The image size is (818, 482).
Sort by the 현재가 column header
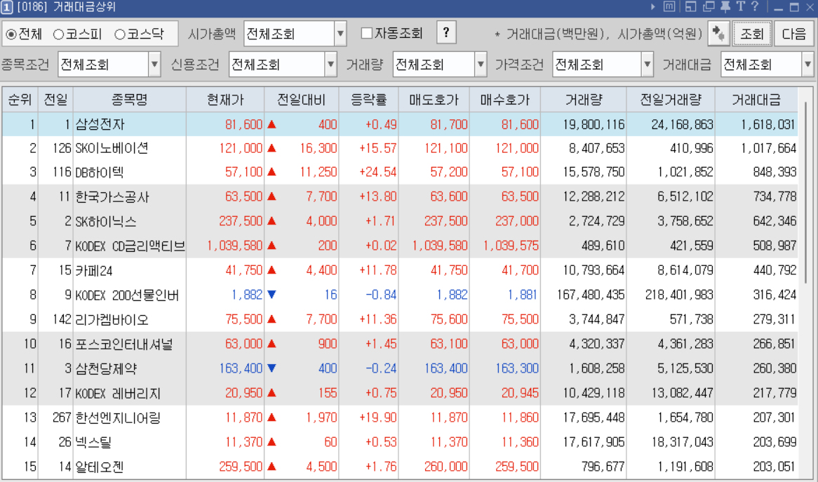point(225,99)
